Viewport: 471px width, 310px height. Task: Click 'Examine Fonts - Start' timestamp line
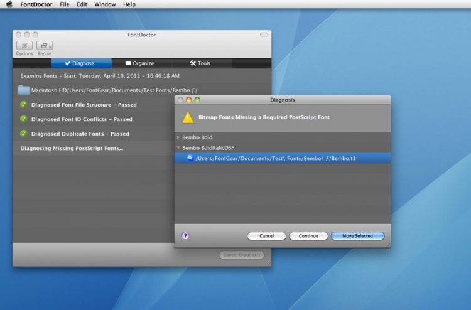(x=100, y=76)
